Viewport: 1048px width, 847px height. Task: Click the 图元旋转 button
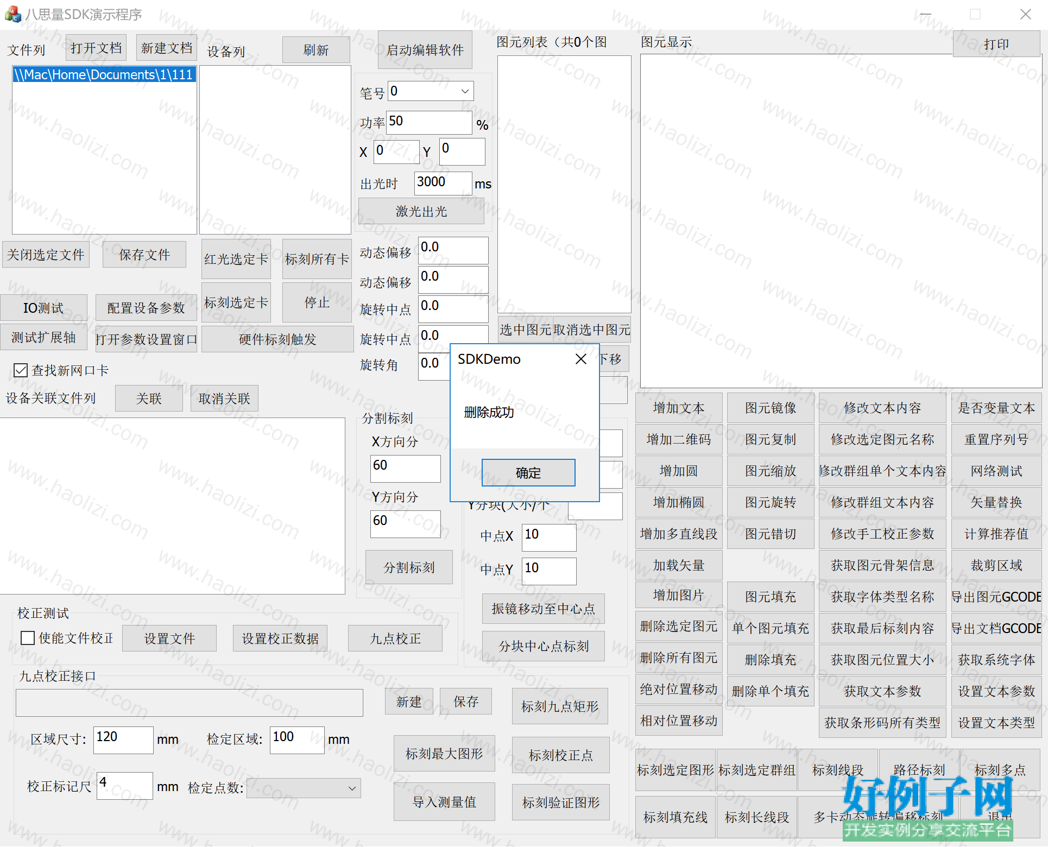(771, 502)
